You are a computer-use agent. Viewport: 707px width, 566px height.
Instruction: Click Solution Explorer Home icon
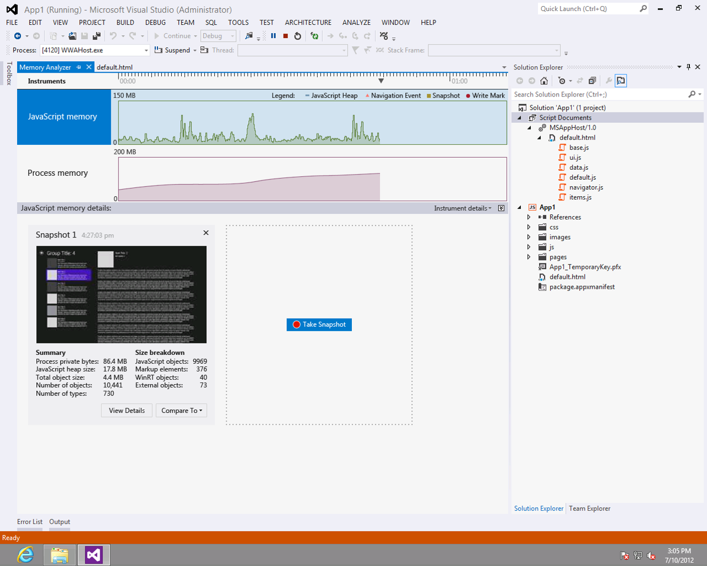click(544, 81)
